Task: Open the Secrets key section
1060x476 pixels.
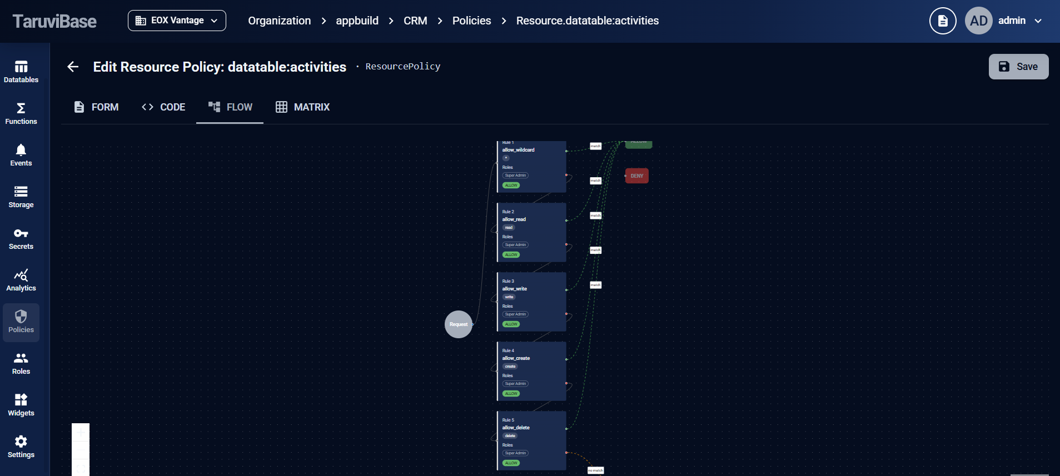Action: tap(21, 239)
